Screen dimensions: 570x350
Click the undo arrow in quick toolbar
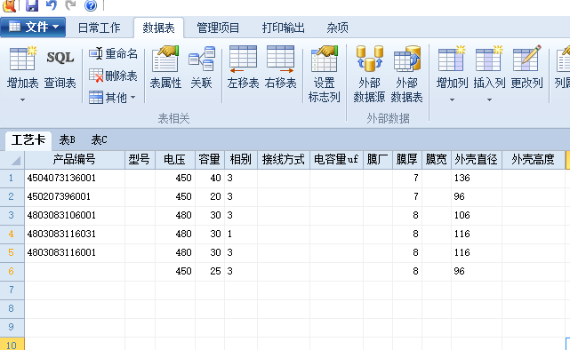tap(52, 5)
